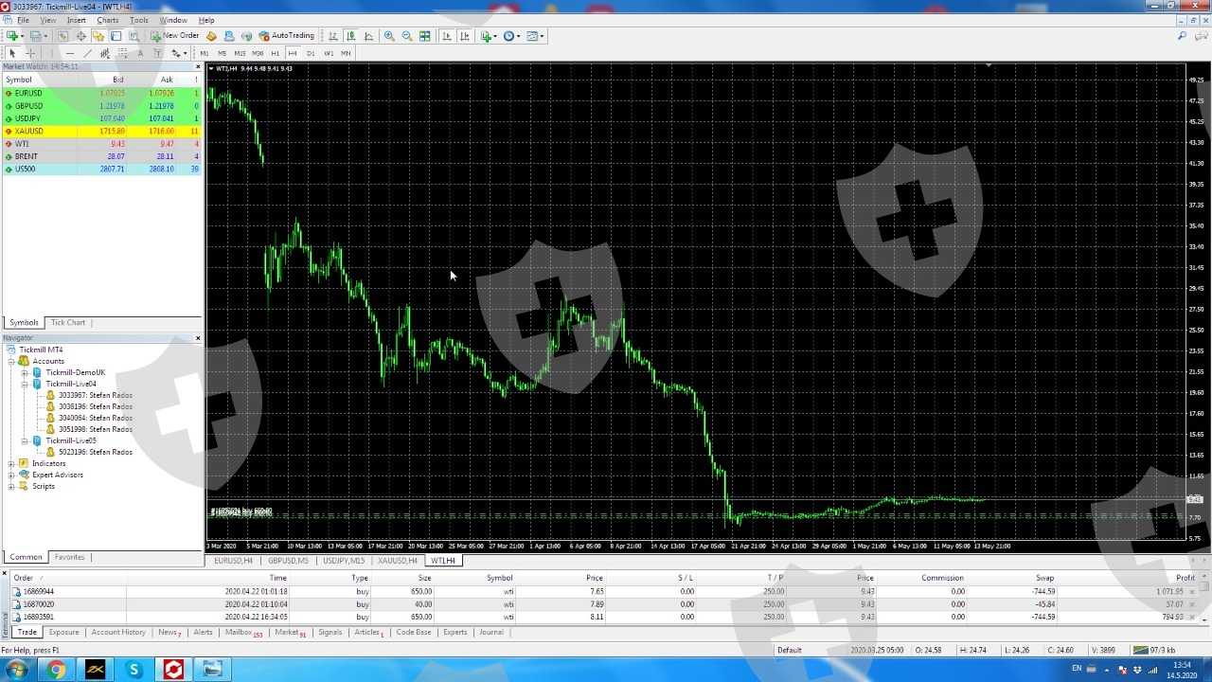Switch chart to D1 timeframe
The image size is (1212, 682).
pos(311,53)
